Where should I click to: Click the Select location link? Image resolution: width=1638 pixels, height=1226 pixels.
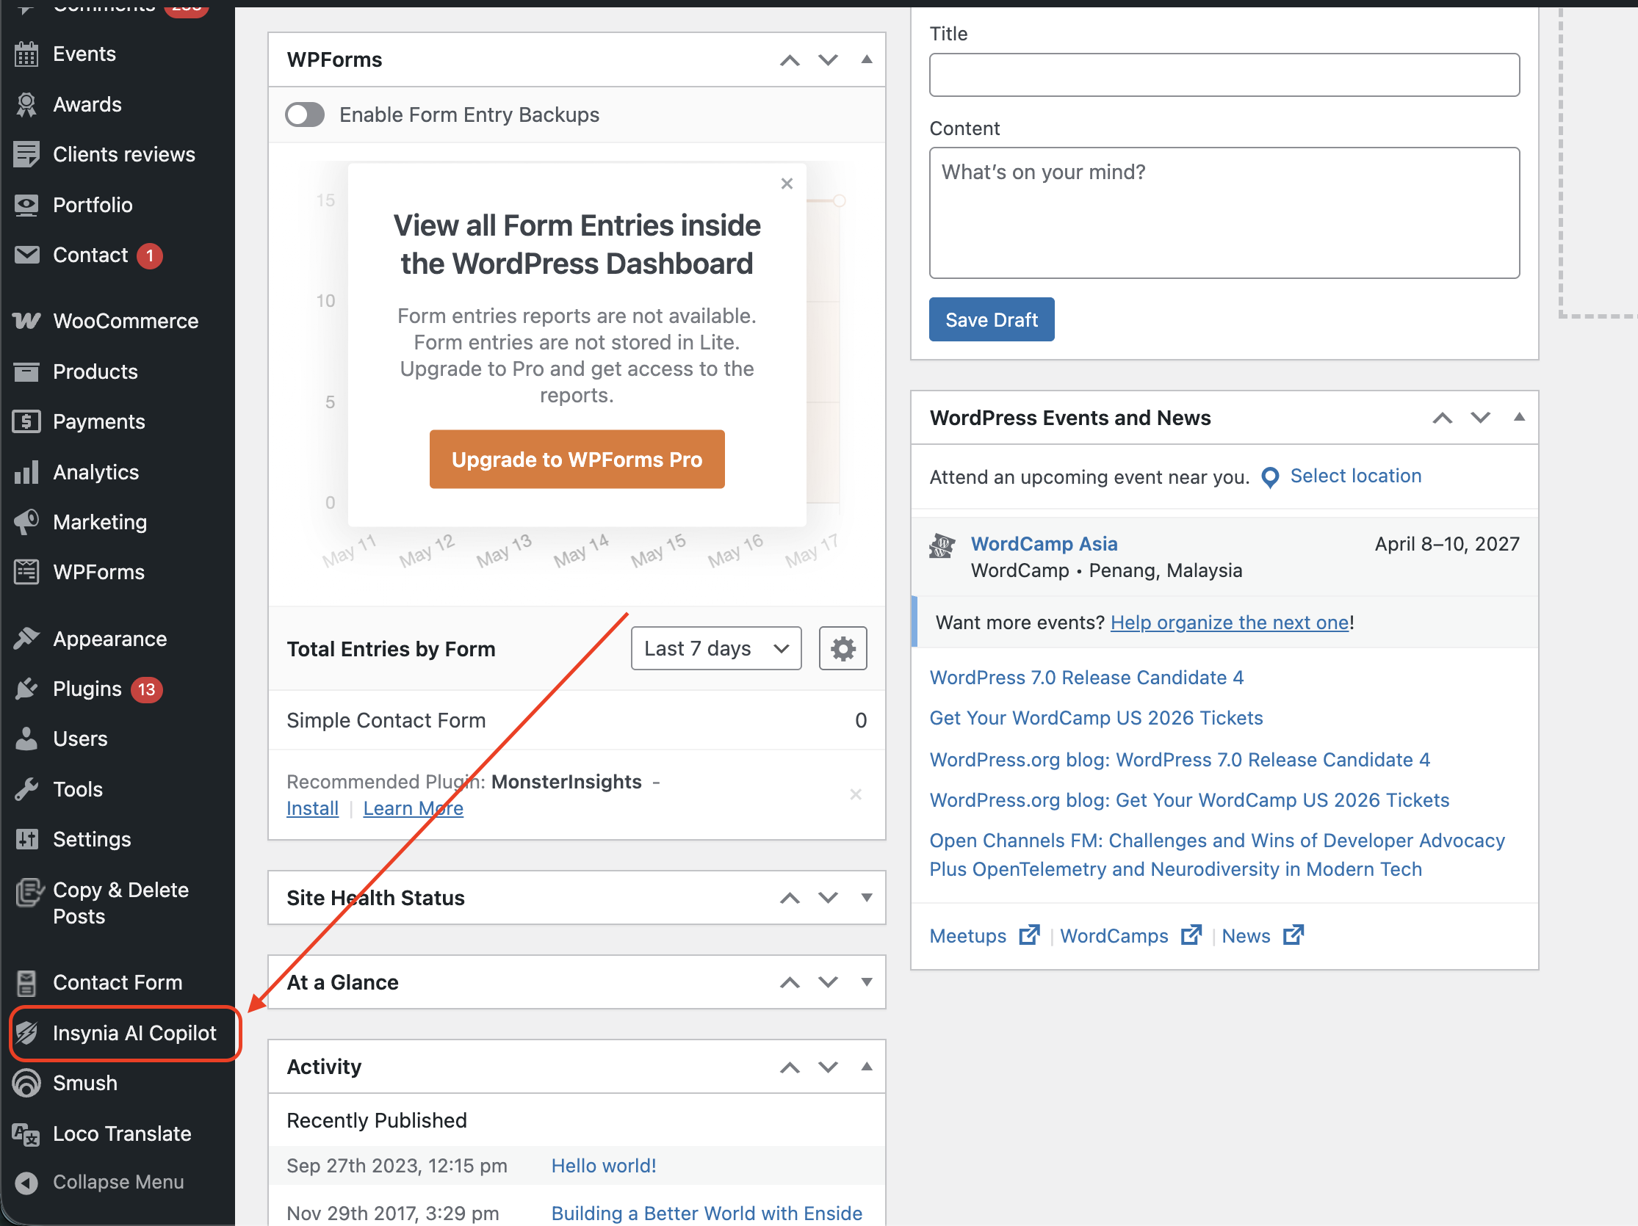(1355, 476)
